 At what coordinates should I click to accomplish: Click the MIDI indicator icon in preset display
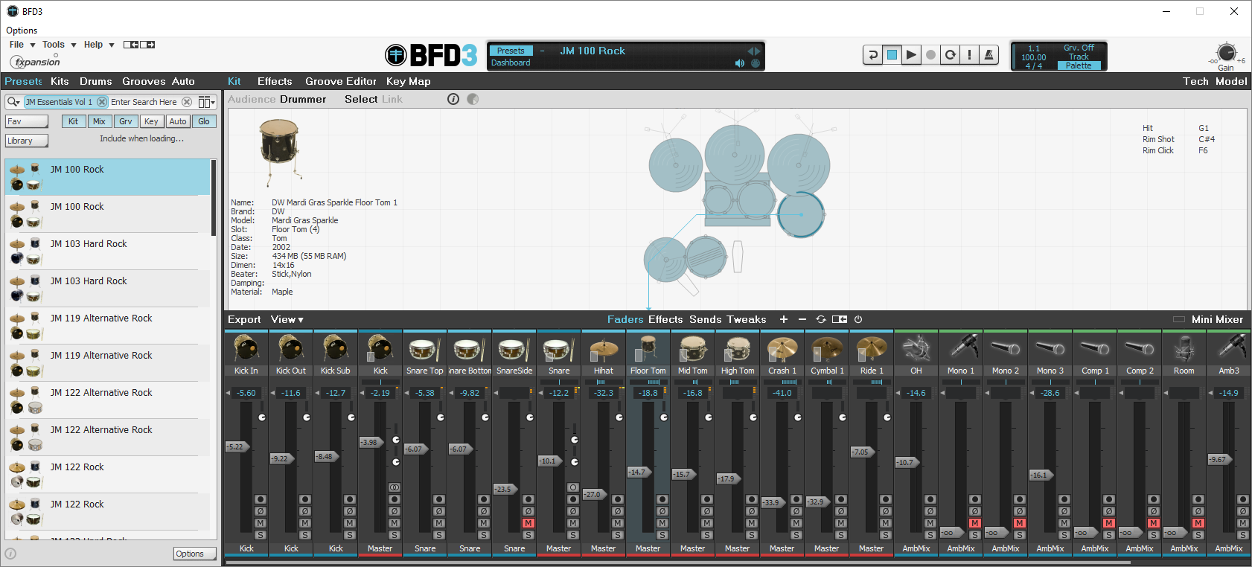click(x=756, y=63)
